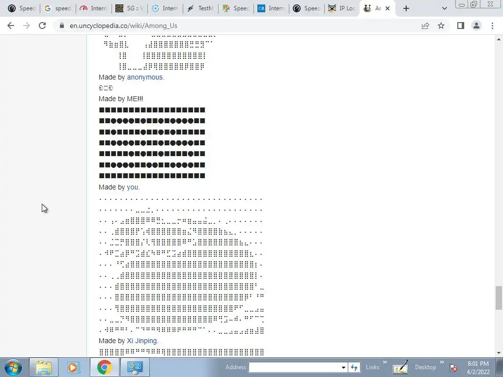Open the Windows Start menu
This screenshot has height=377, width=503.
pyautogui.click(x=13, y=367)
